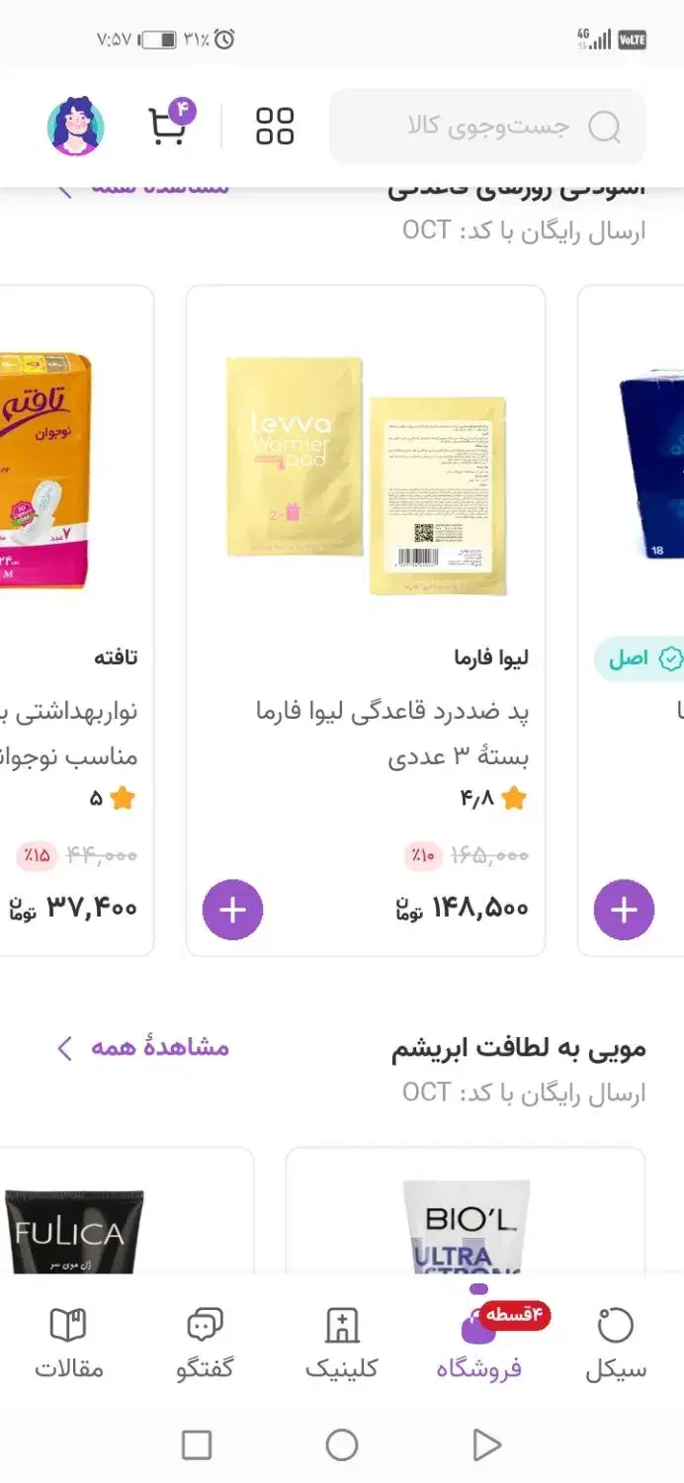This screenshot has width=684, height=1483.
Task: Add the blue boxed product to cart
Action: point(624,911)
